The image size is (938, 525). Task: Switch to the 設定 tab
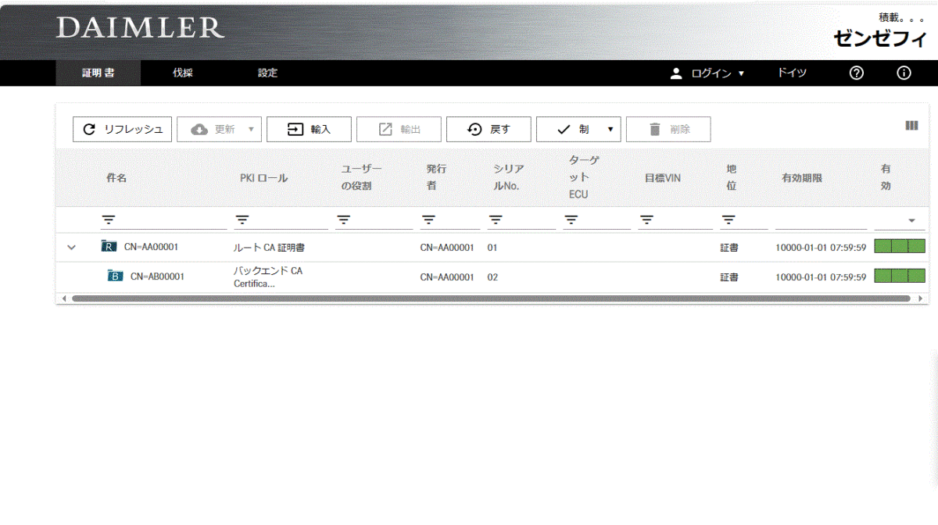267,73
